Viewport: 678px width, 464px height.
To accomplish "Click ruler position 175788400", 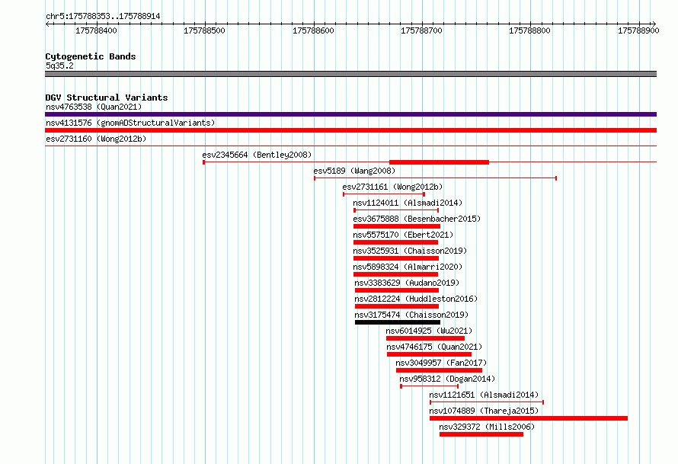I will pos(96,30).
